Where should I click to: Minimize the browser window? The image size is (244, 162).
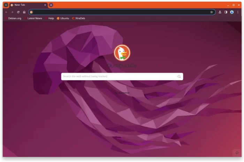[228, 5]
